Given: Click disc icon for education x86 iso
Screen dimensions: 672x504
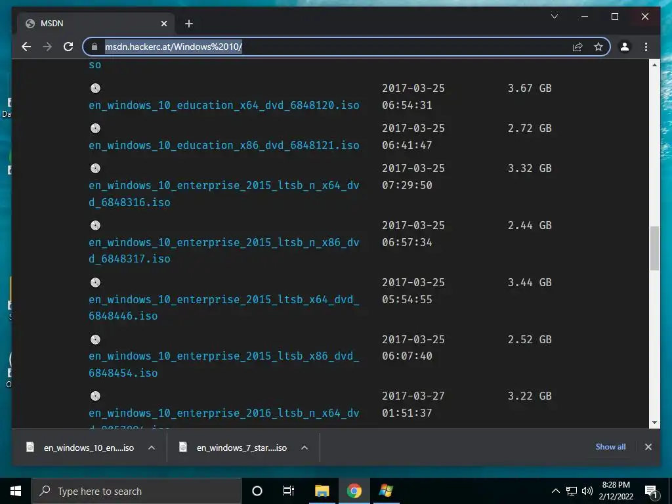Looking at the screenshot, I should click(95, 128).
